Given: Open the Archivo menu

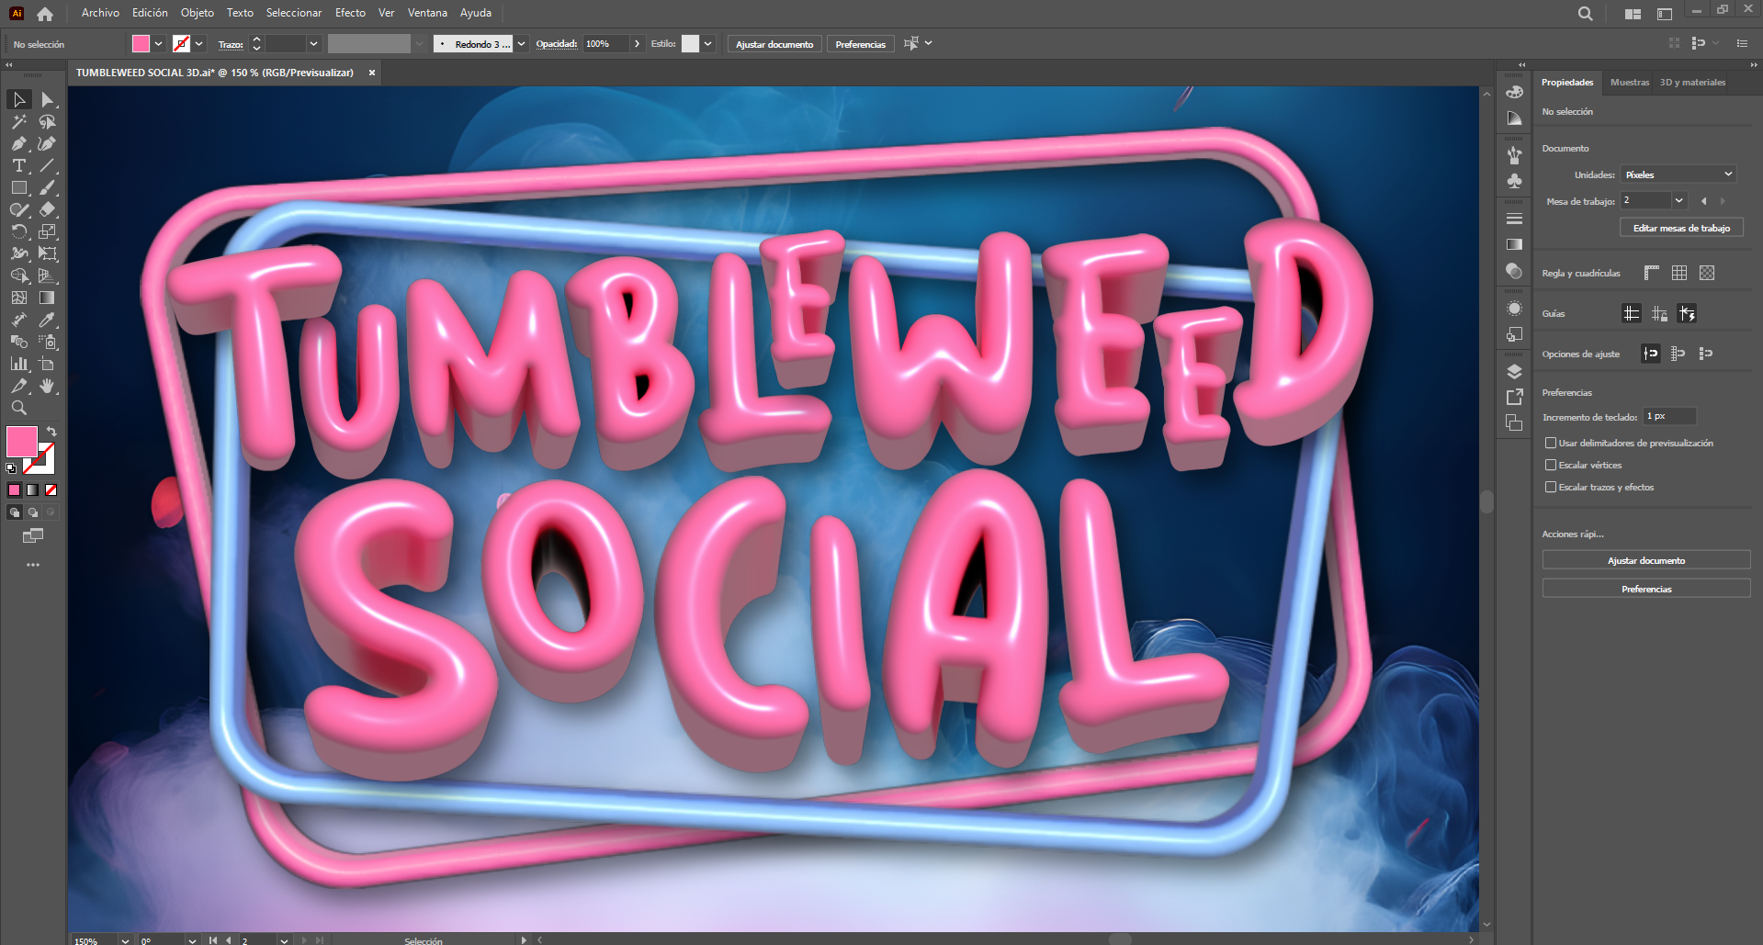Looking at the screenshot, I should pyautogui.click(x=100, y=13).
